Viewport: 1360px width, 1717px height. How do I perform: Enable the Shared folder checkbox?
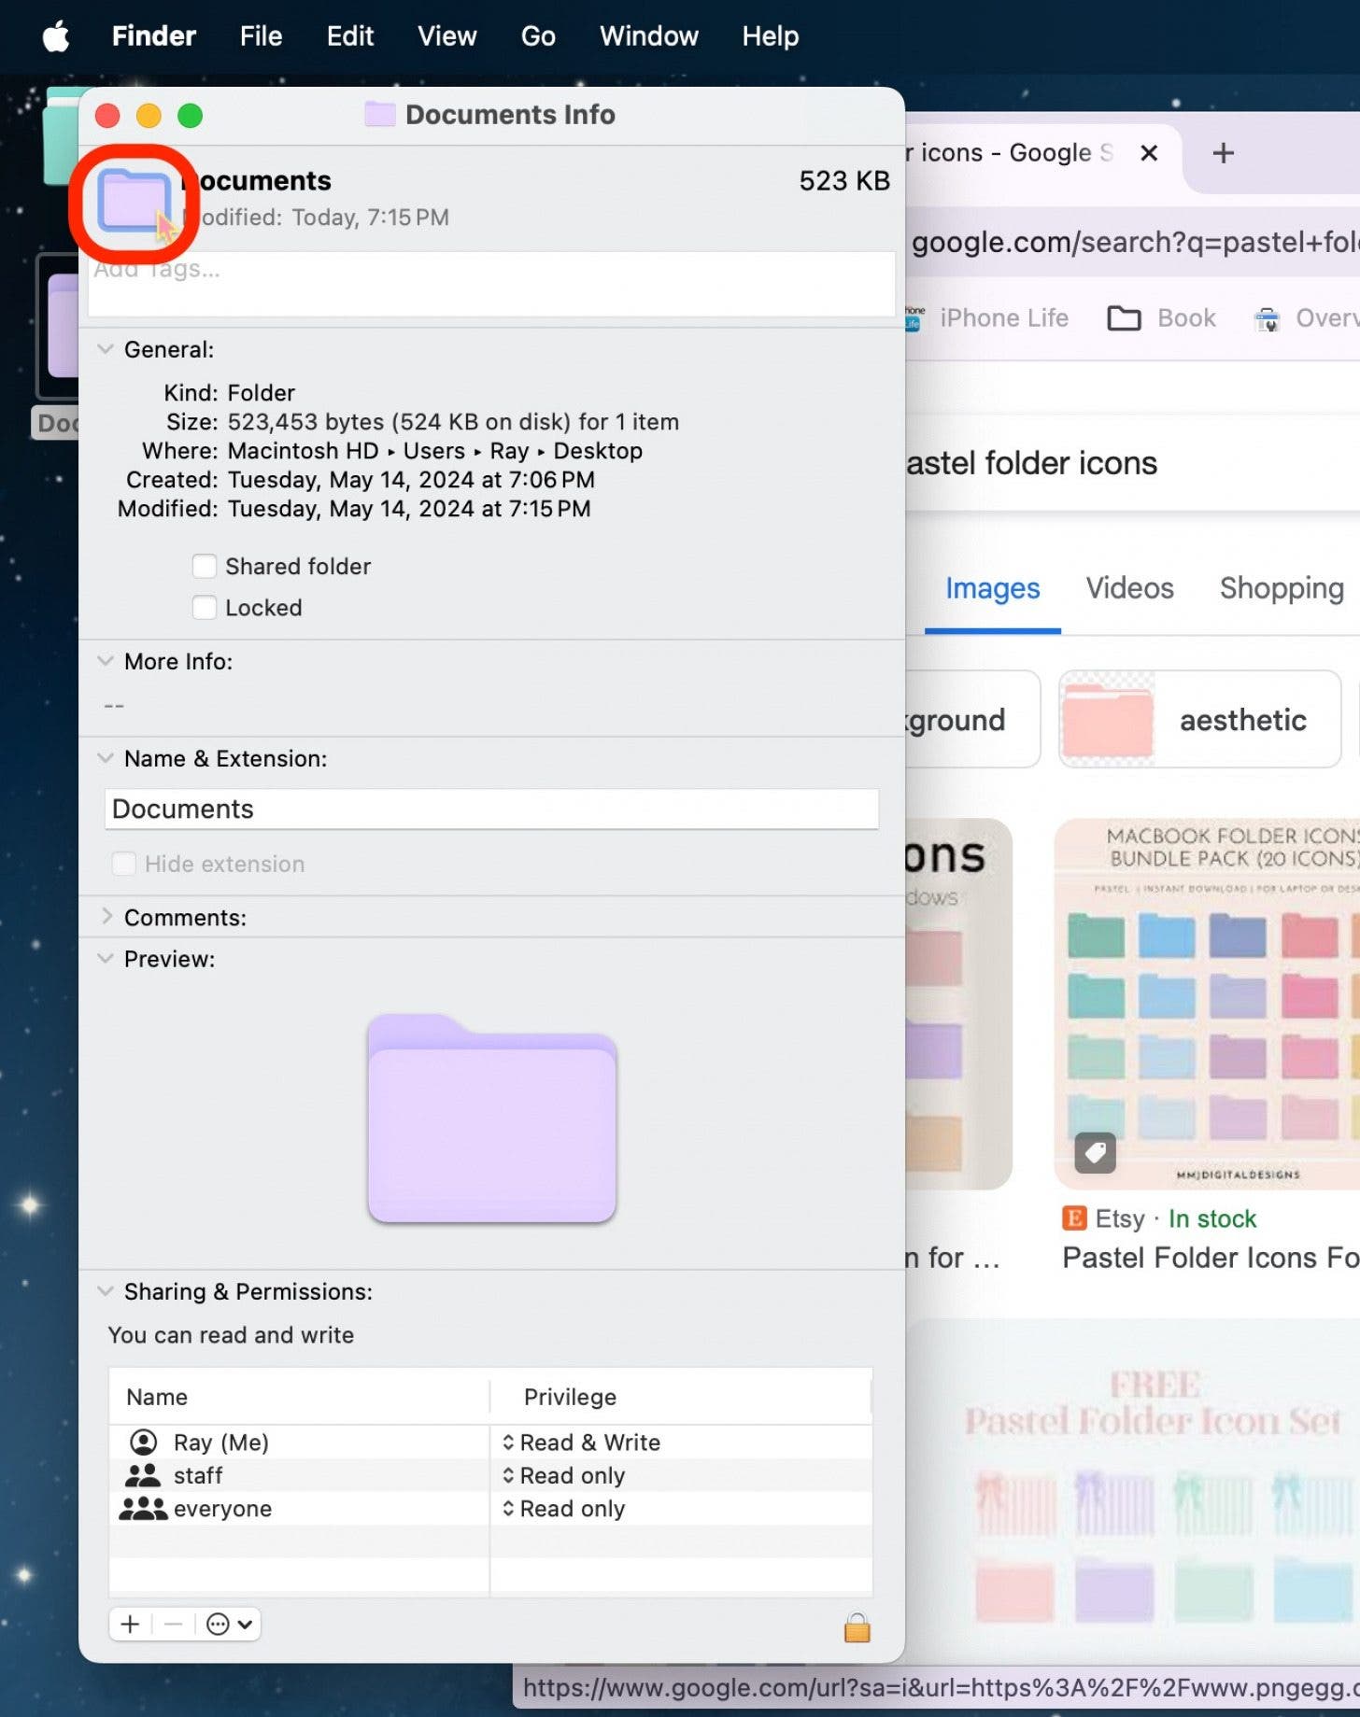point(205,567)
